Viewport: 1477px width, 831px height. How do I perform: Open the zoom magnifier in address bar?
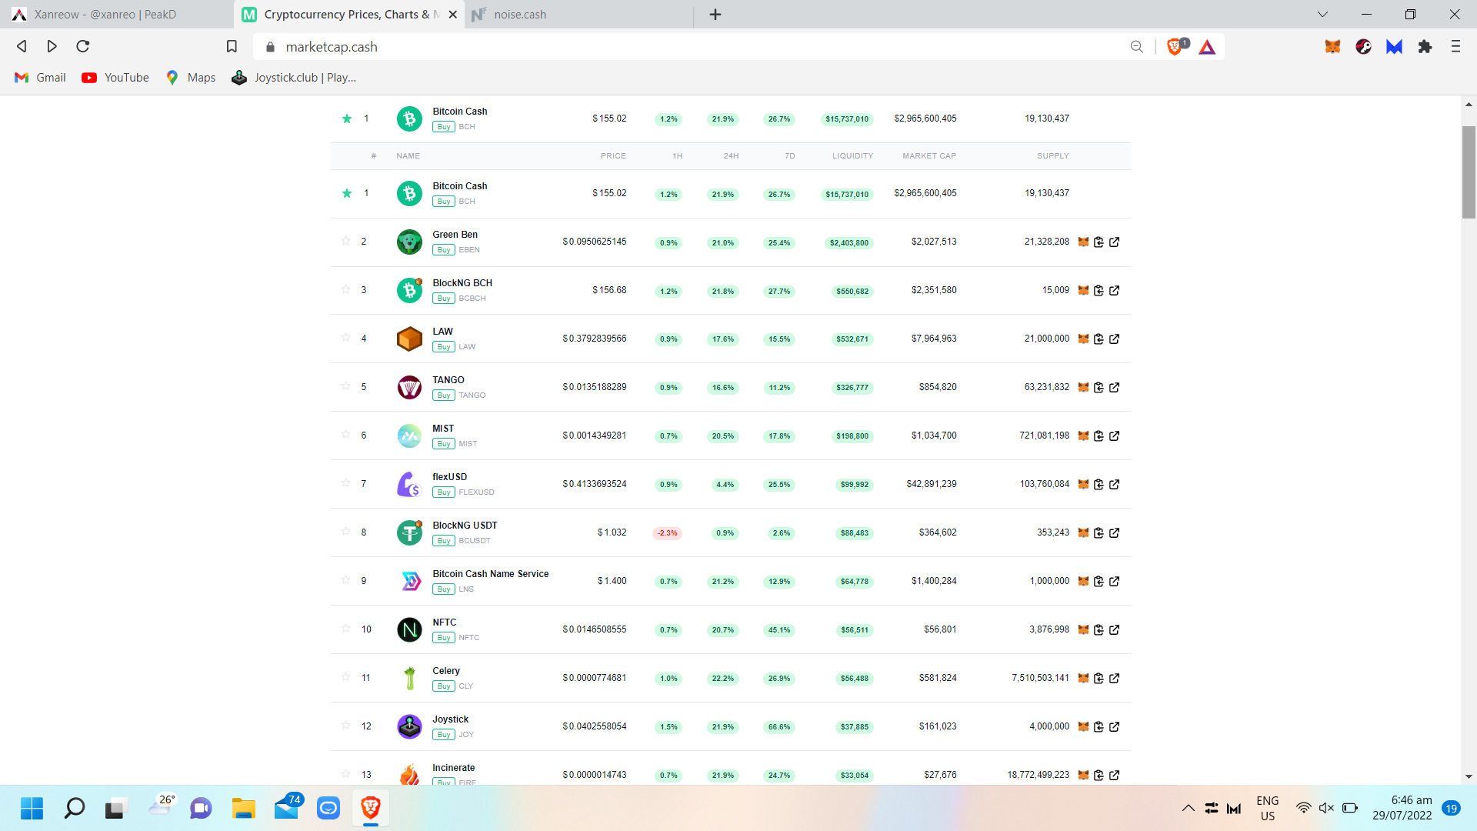(1137, 47)
